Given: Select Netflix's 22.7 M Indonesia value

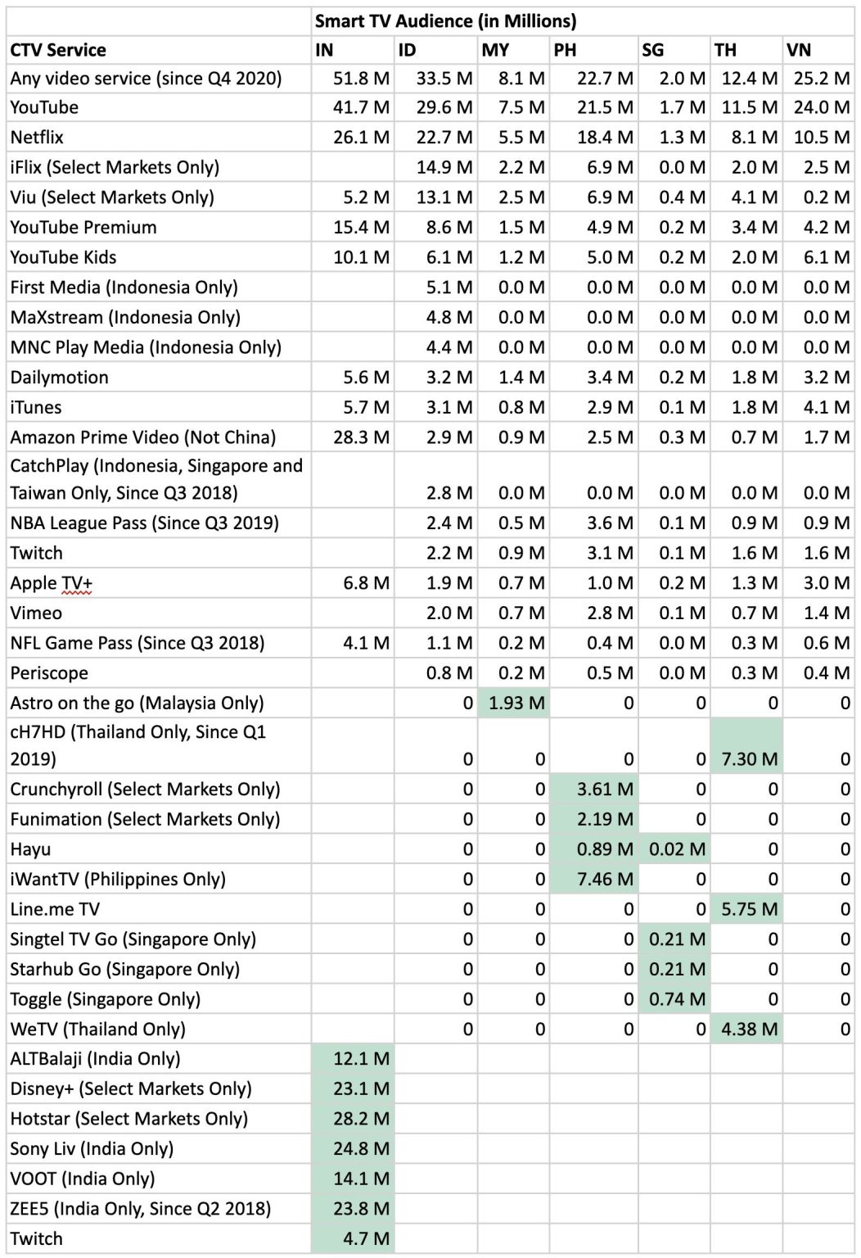Looking at the screenshot, I should (435, 137).
